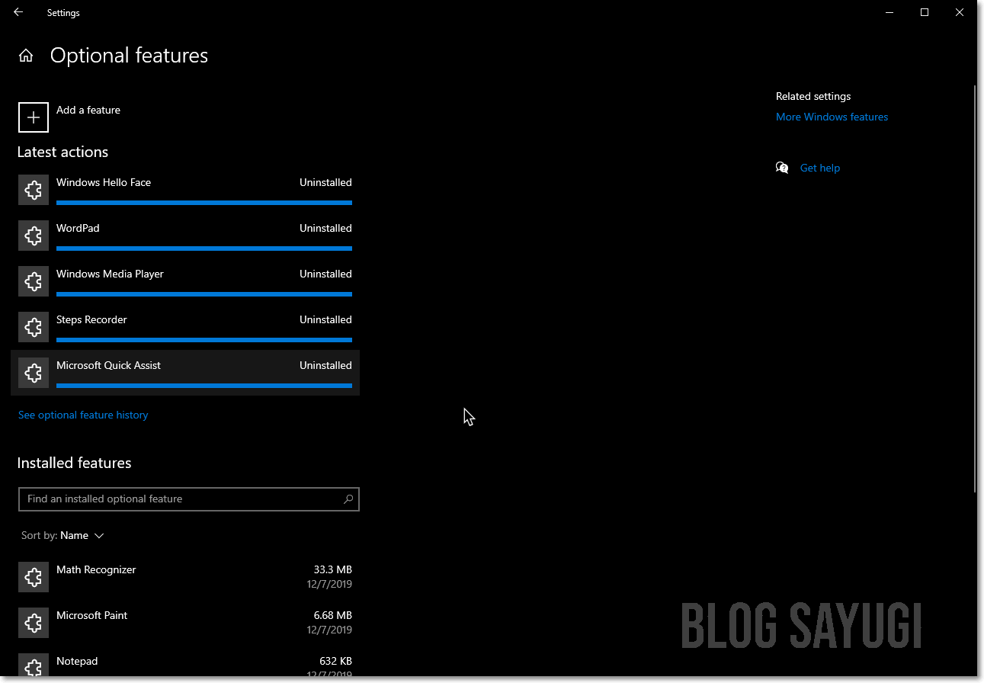Select the Notepad feature name
This screenshot has height=683, width=984.
[77, 661]
